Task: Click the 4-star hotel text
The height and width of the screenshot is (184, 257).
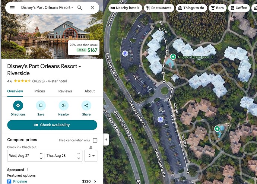Action: click(x=57, y=81)
